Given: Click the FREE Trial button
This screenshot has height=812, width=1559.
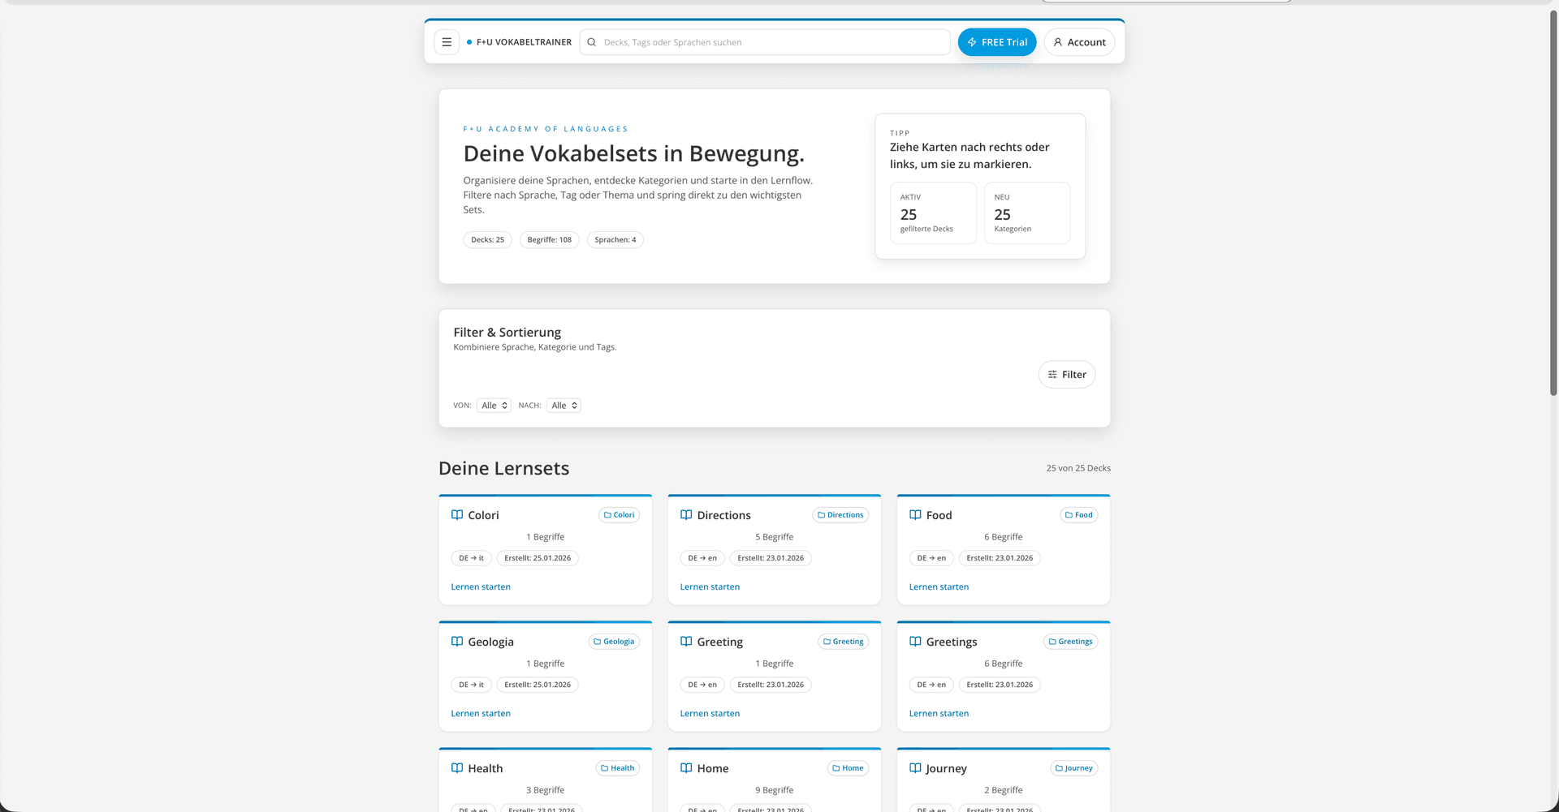Looking at the screenshot, I should tap(996, 41).
